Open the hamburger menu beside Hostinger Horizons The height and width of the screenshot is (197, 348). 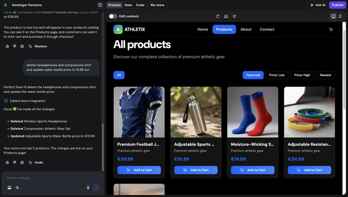pyautogui.click(x=5, y=5)
